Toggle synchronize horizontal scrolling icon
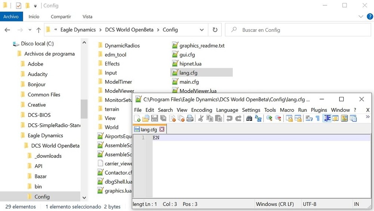Image resolution: width=374 pixels, height=211 pixels. (x=298, y=118)
